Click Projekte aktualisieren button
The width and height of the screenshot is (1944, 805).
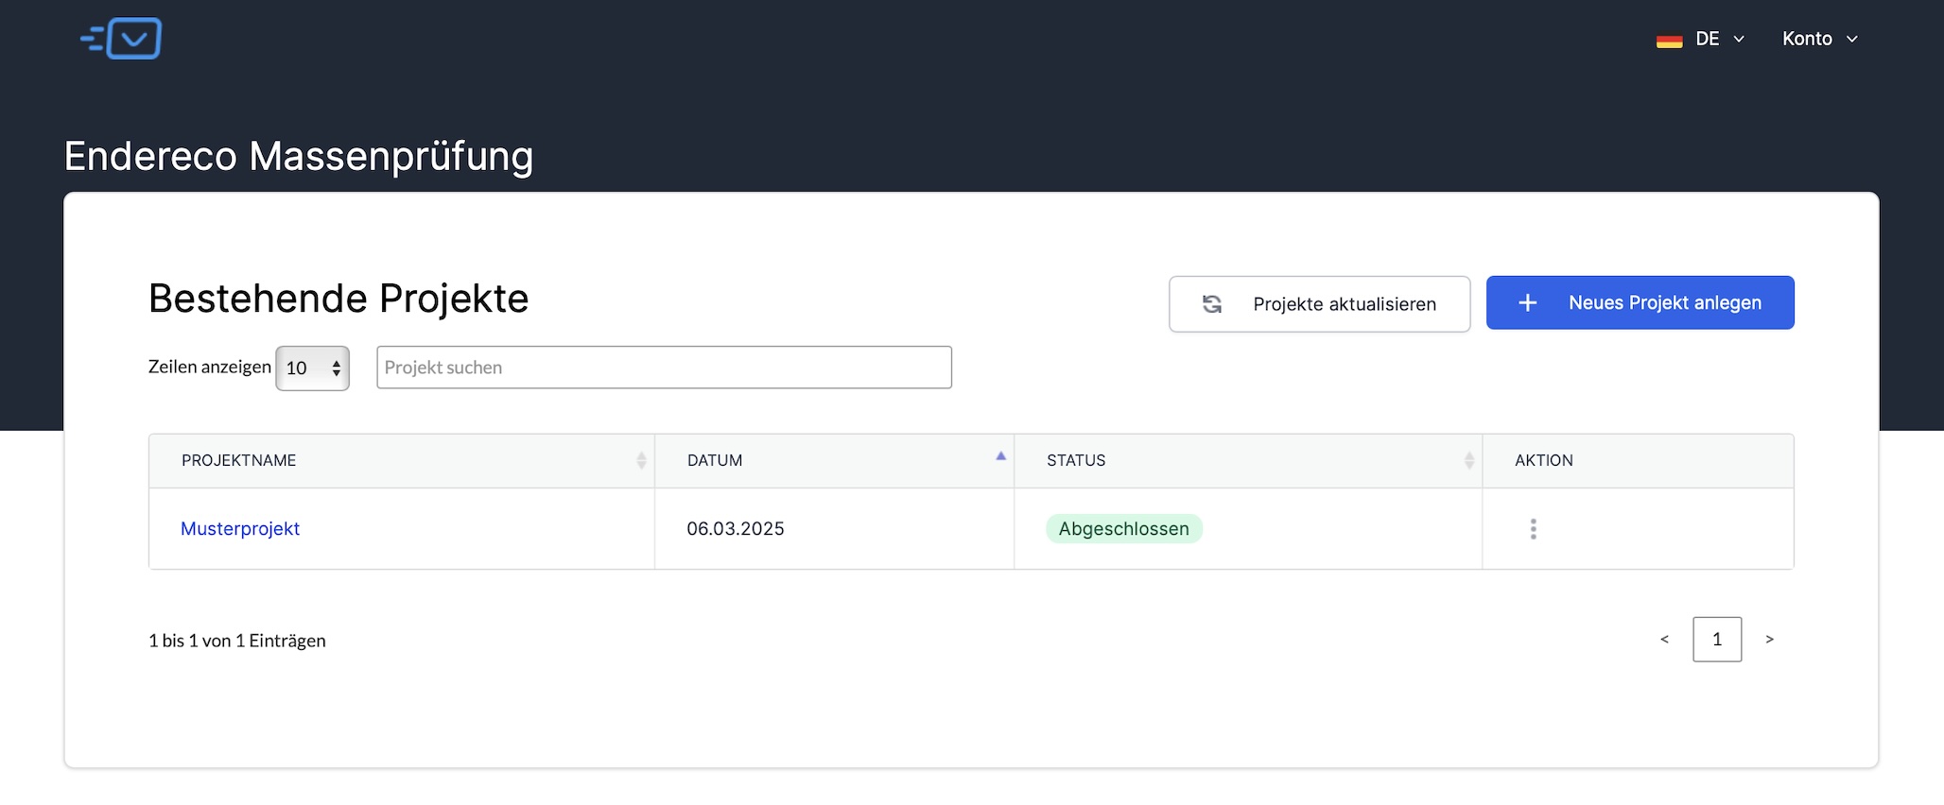pos(1319,304)
